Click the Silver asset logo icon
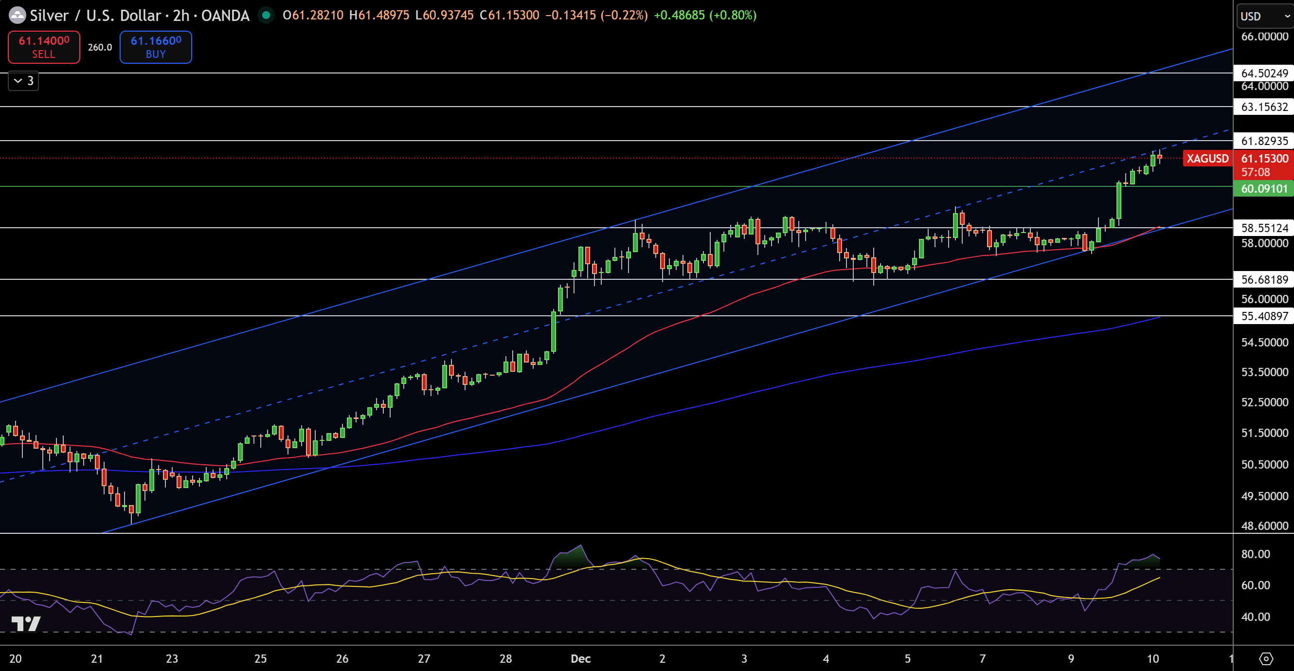 pyautogui.click(x=18, y=16)
